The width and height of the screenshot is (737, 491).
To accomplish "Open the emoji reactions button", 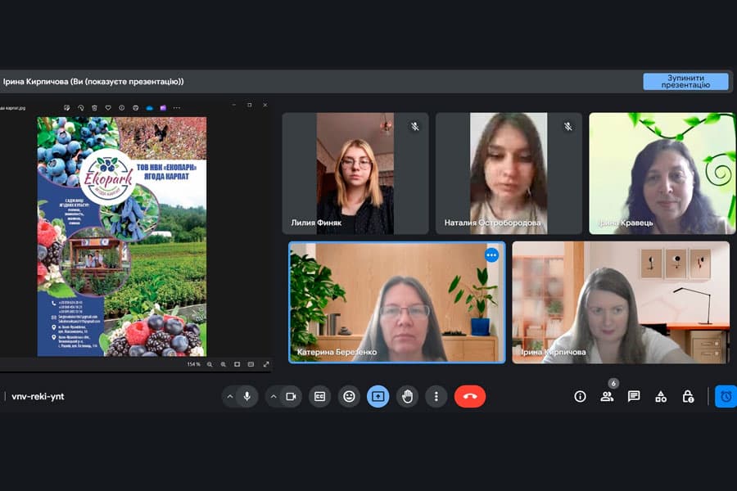I will click(349, 397).
